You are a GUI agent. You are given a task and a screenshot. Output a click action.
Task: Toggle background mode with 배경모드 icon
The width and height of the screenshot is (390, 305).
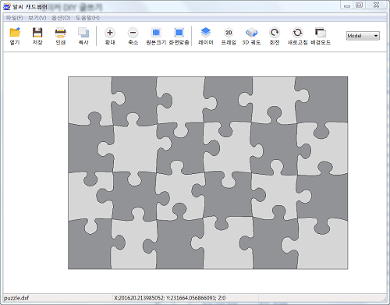pyautogui.click(x=321, y=36)
